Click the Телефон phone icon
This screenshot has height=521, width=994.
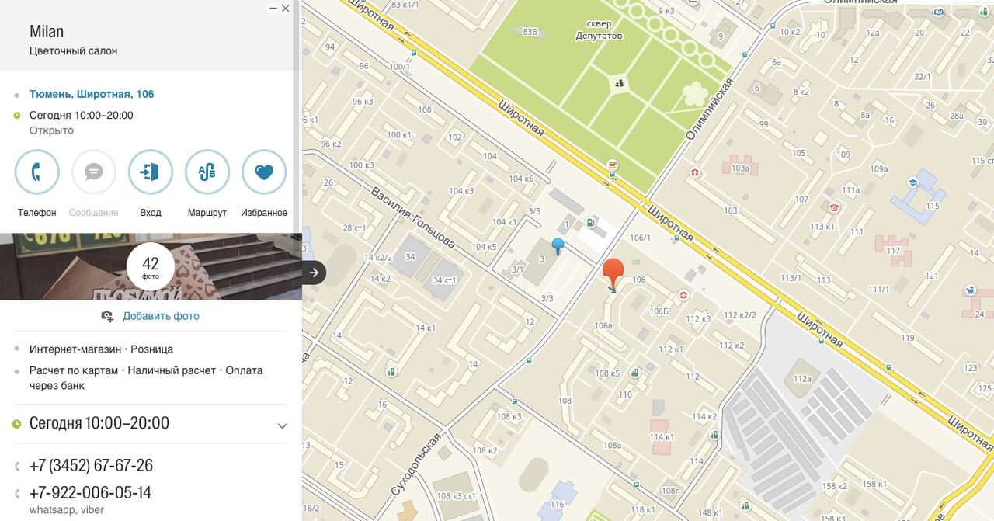pyautogui.click(x=36, y=172)
